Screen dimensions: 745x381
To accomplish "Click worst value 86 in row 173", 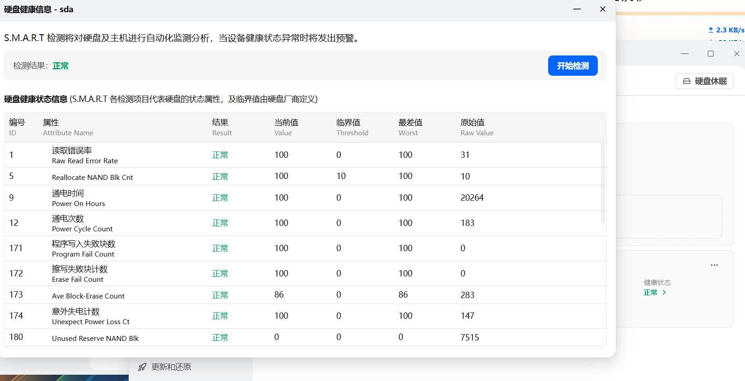I will click(x=403, y=295).
